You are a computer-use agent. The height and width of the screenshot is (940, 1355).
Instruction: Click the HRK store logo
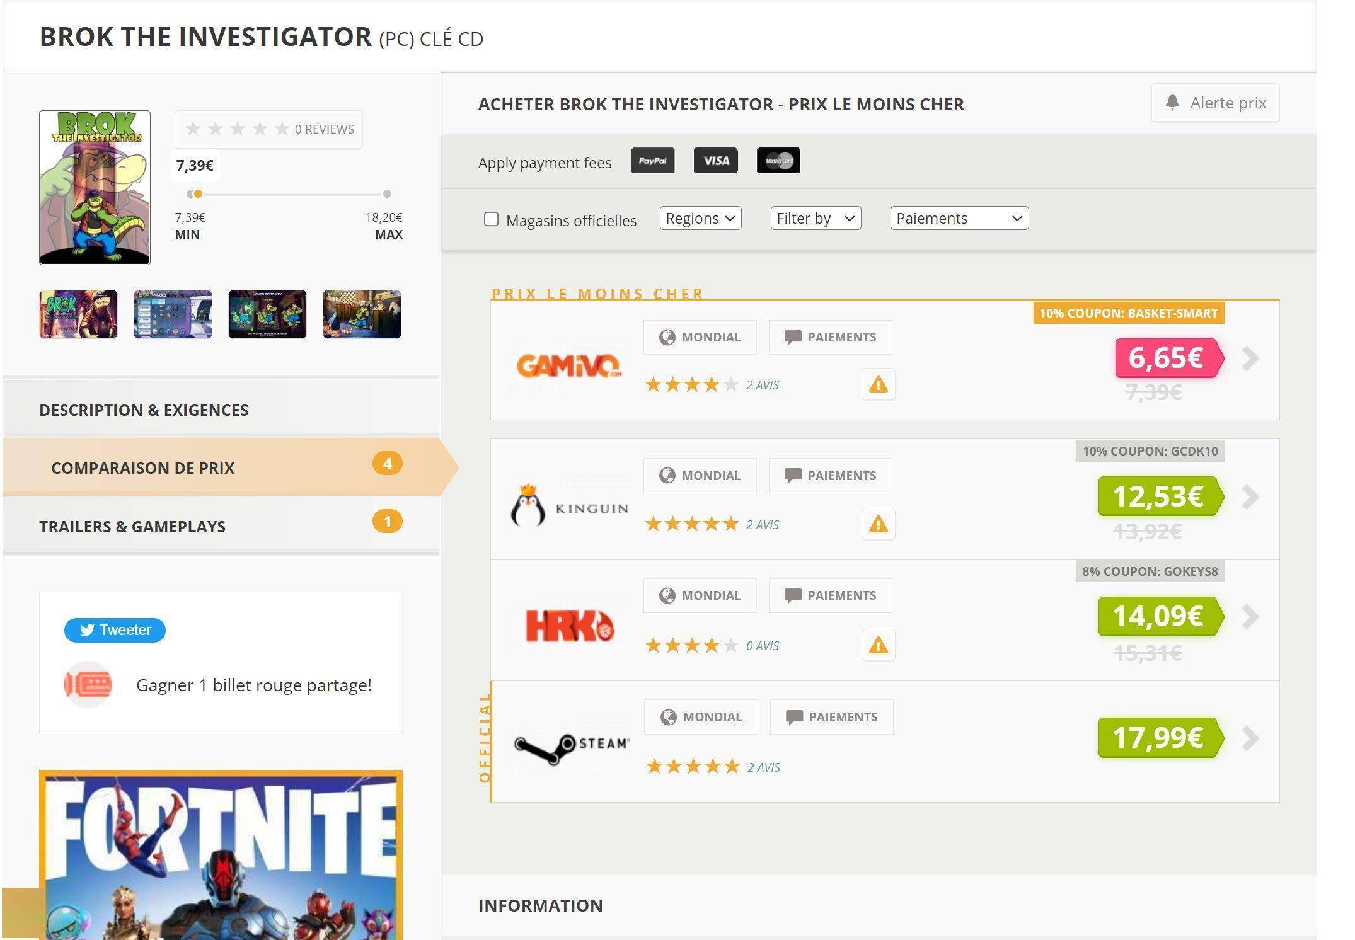[570, 626]
